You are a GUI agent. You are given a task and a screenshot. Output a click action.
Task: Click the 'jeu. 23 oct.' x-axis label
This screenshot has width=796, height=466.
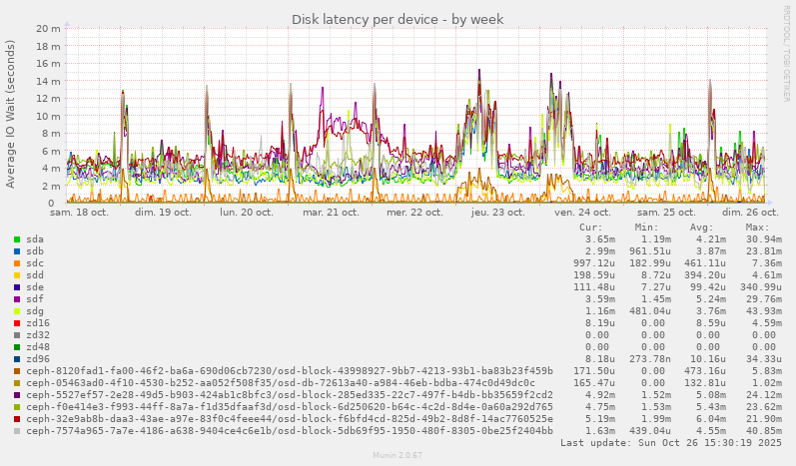tap(497, 213)
